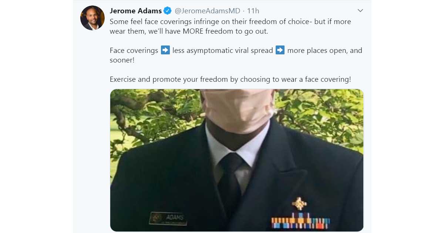
Task: Open Jerome Adams' profile picture avatar
Action: click(92, 18)
